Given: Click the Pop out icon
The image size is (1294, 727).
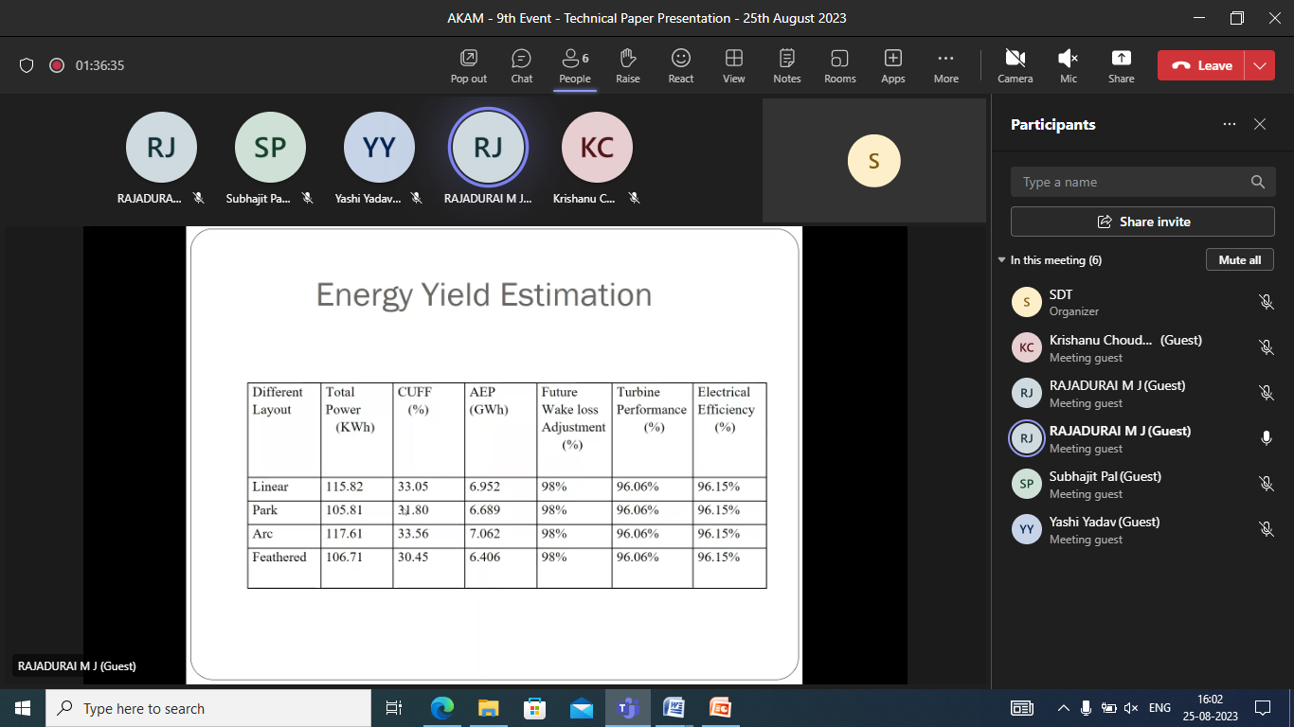Looking at the screenshot, I should point(468,64).
